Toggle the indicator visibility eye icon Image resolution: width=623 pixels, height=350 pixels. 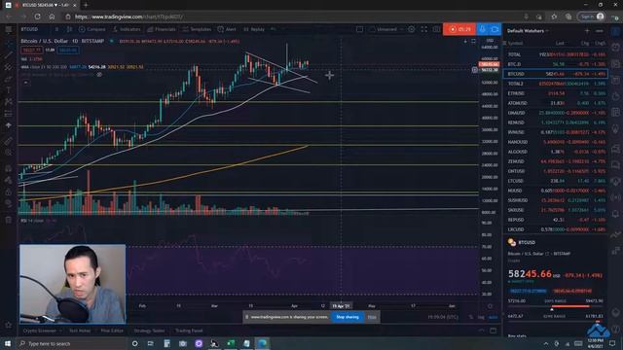point(99,75)
